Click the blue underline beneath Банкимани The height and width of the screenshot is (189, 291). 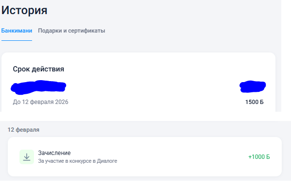(17, 40)
